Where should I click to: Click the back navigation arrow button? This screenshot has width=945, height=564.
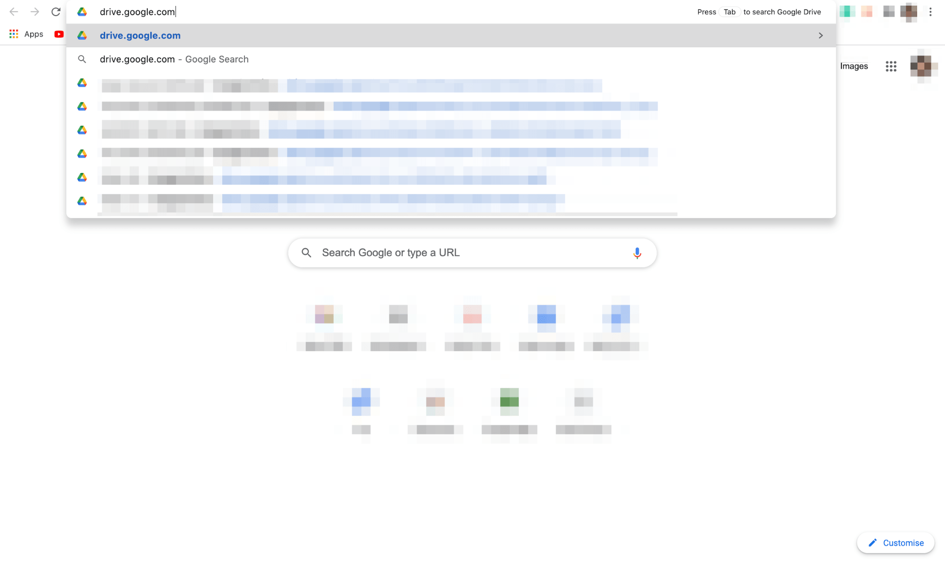(x=13, y=11)
